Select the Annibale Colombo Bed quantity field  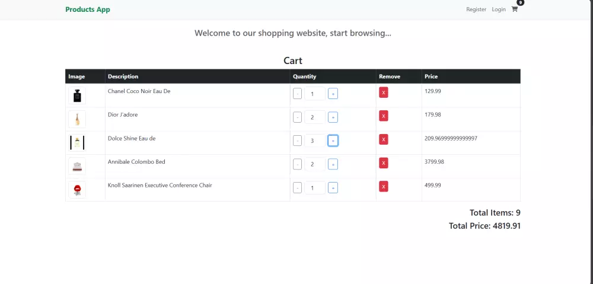[314, 164]
